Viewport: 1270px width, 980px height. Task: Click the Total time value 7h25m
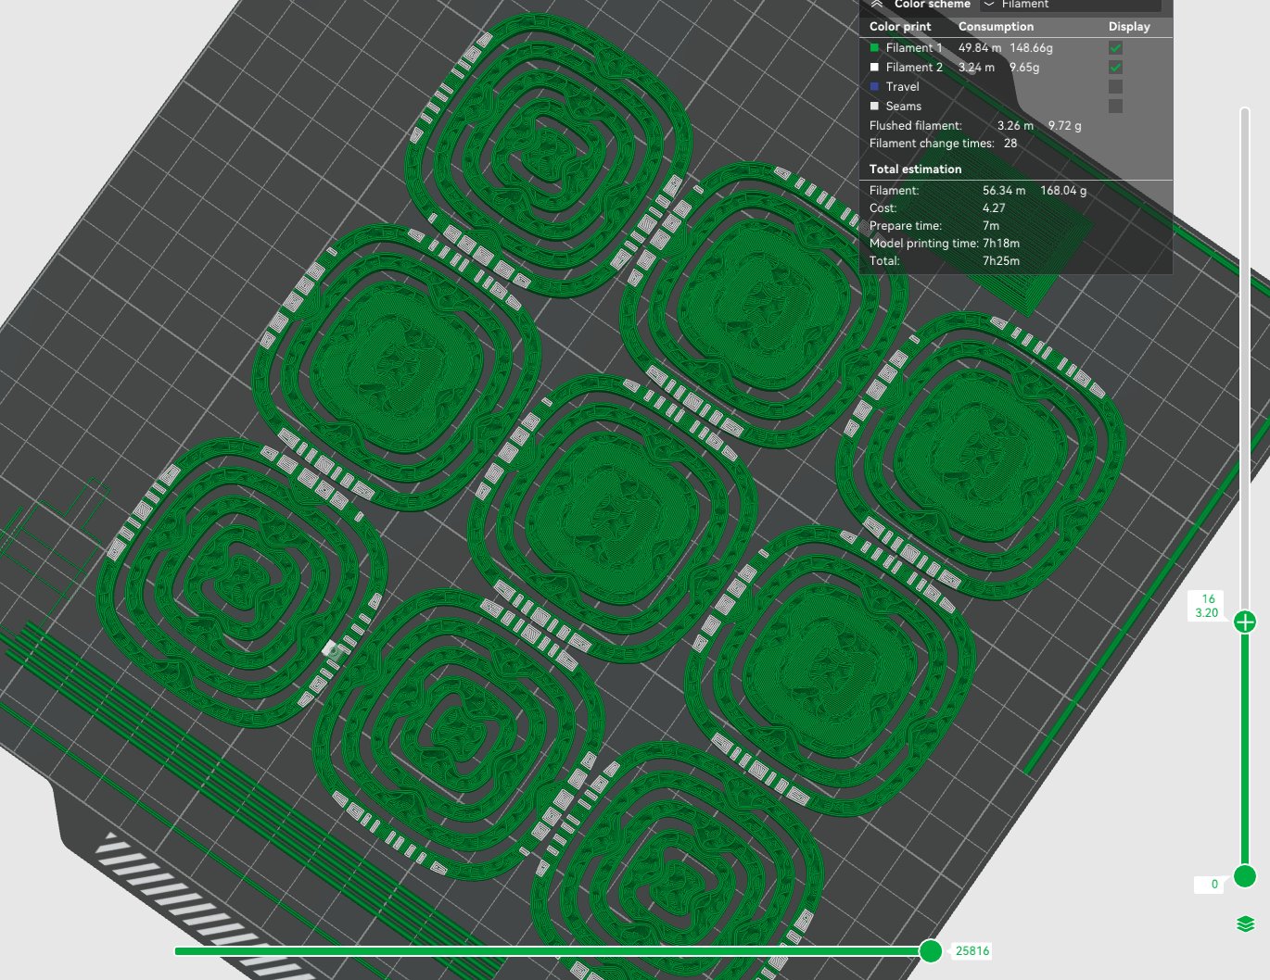[x=1001, y=260]
